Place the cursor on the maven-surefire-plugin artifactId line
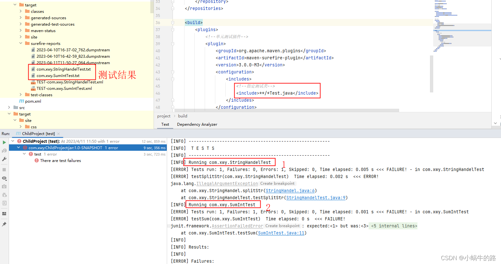The height and width of the screenshot is (264, 501). click(274, 58)
